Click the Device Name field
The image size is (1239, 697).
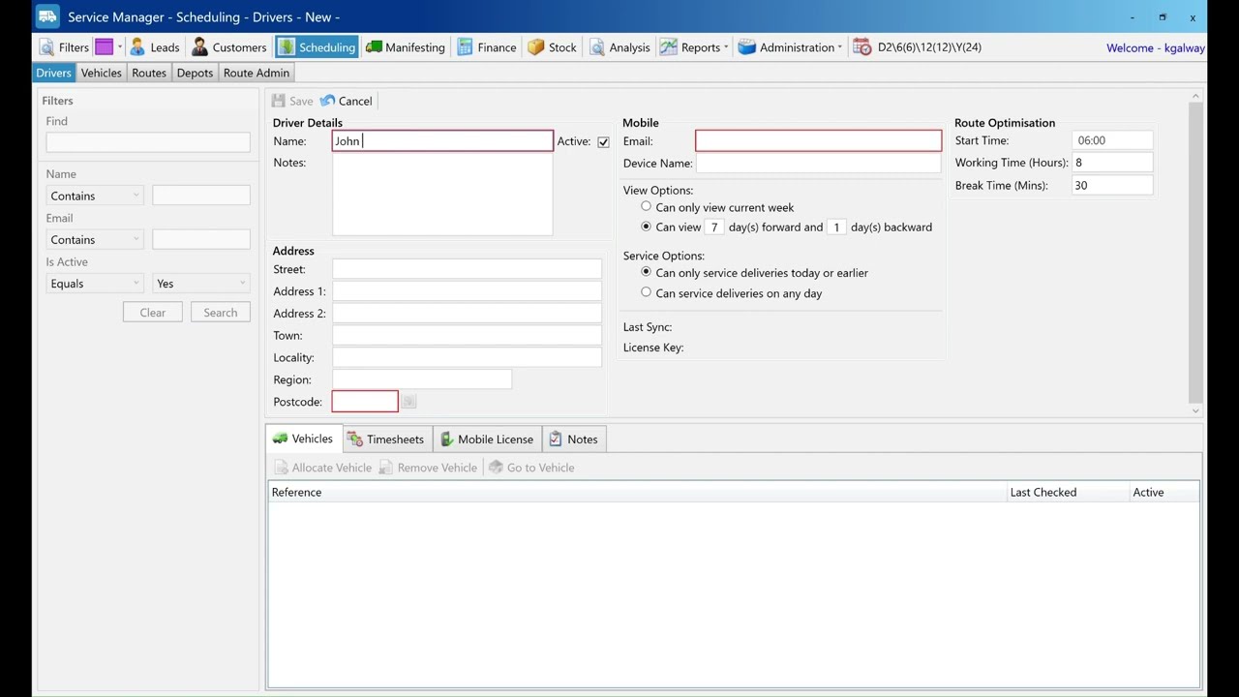pos(818,164)
